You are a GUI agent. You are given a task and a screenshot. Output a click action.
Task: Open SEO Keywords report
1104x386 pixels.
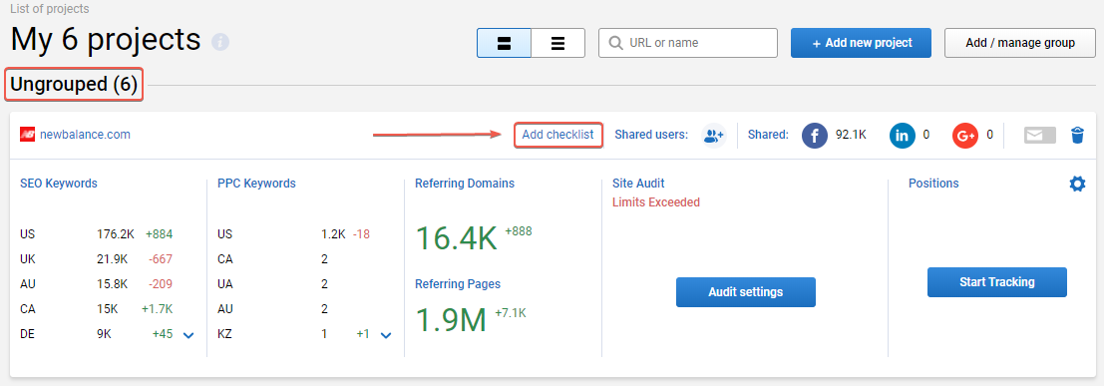(59, 184)
